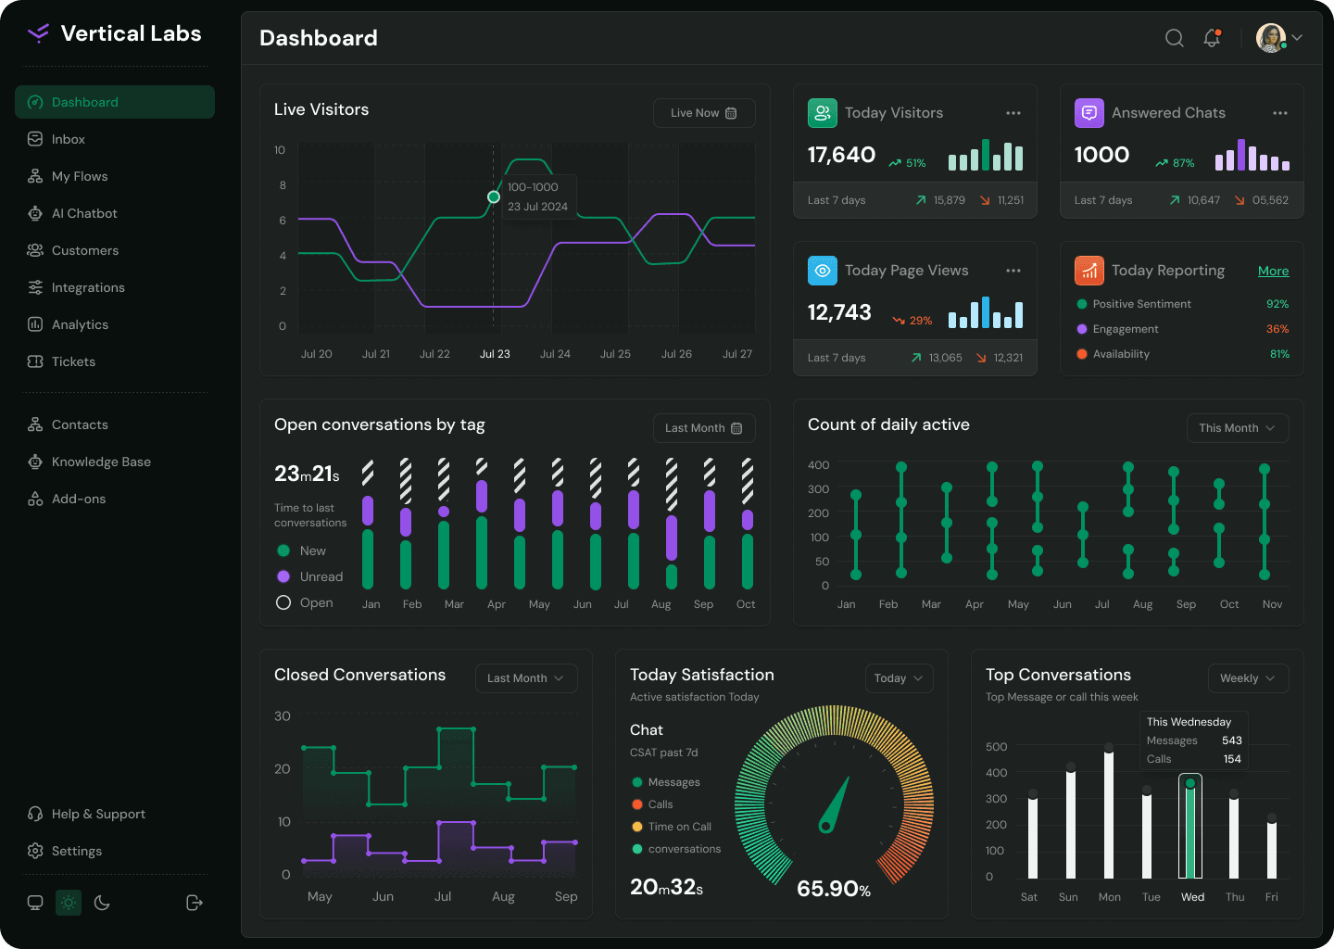Switch to system display theme icon
The image size is (1334, 949).
pos(35,903)
